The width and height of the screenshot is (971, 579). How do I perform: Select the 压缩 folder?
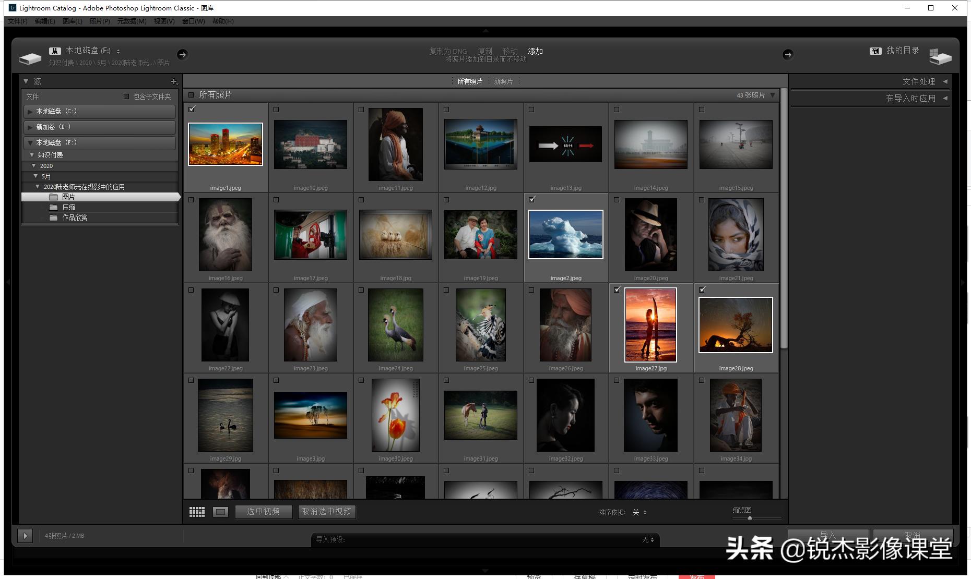[68, 207]
